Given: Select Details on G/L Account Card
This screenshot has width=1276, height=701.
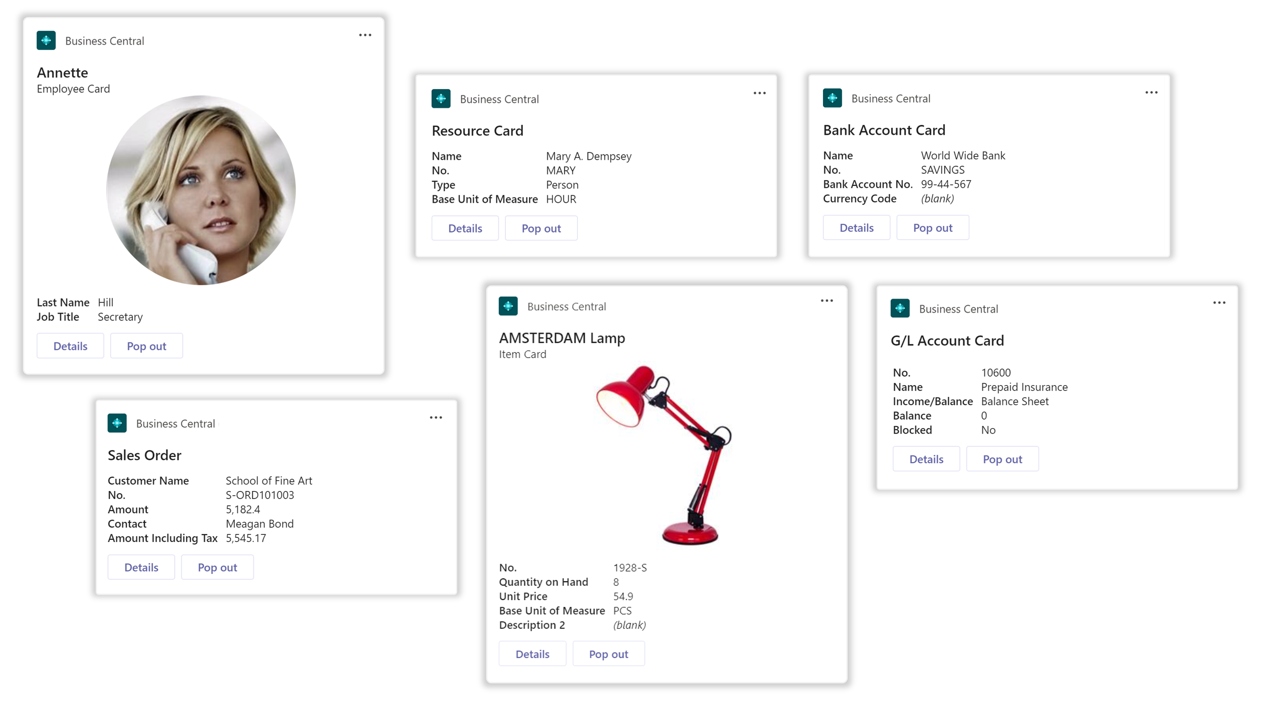Looking at the screenshot, I should click(x=927, y=458).
